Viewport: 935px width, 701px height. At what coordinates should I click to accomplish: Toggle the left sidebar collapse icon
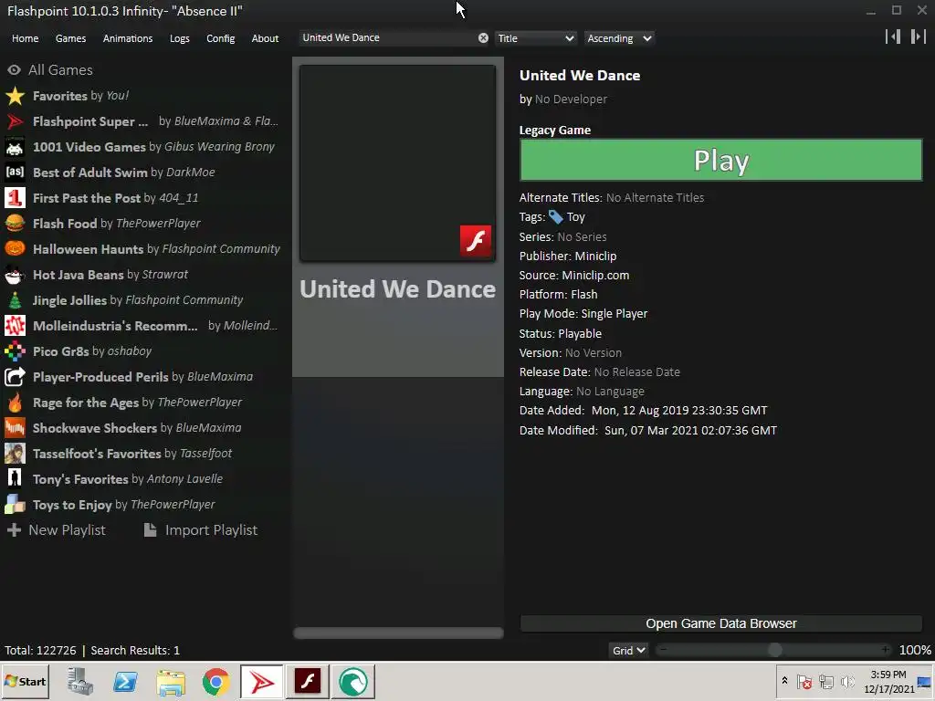click(893, 37)
